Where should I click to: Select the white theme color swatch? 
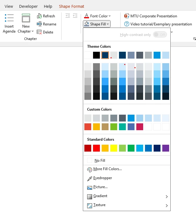click(88, 55)
